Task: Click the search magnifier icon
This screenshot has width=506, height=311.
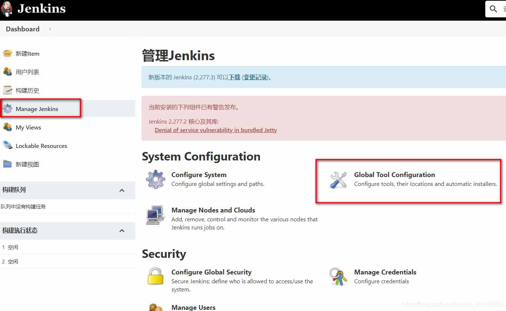Action: [x=493, y=9]
